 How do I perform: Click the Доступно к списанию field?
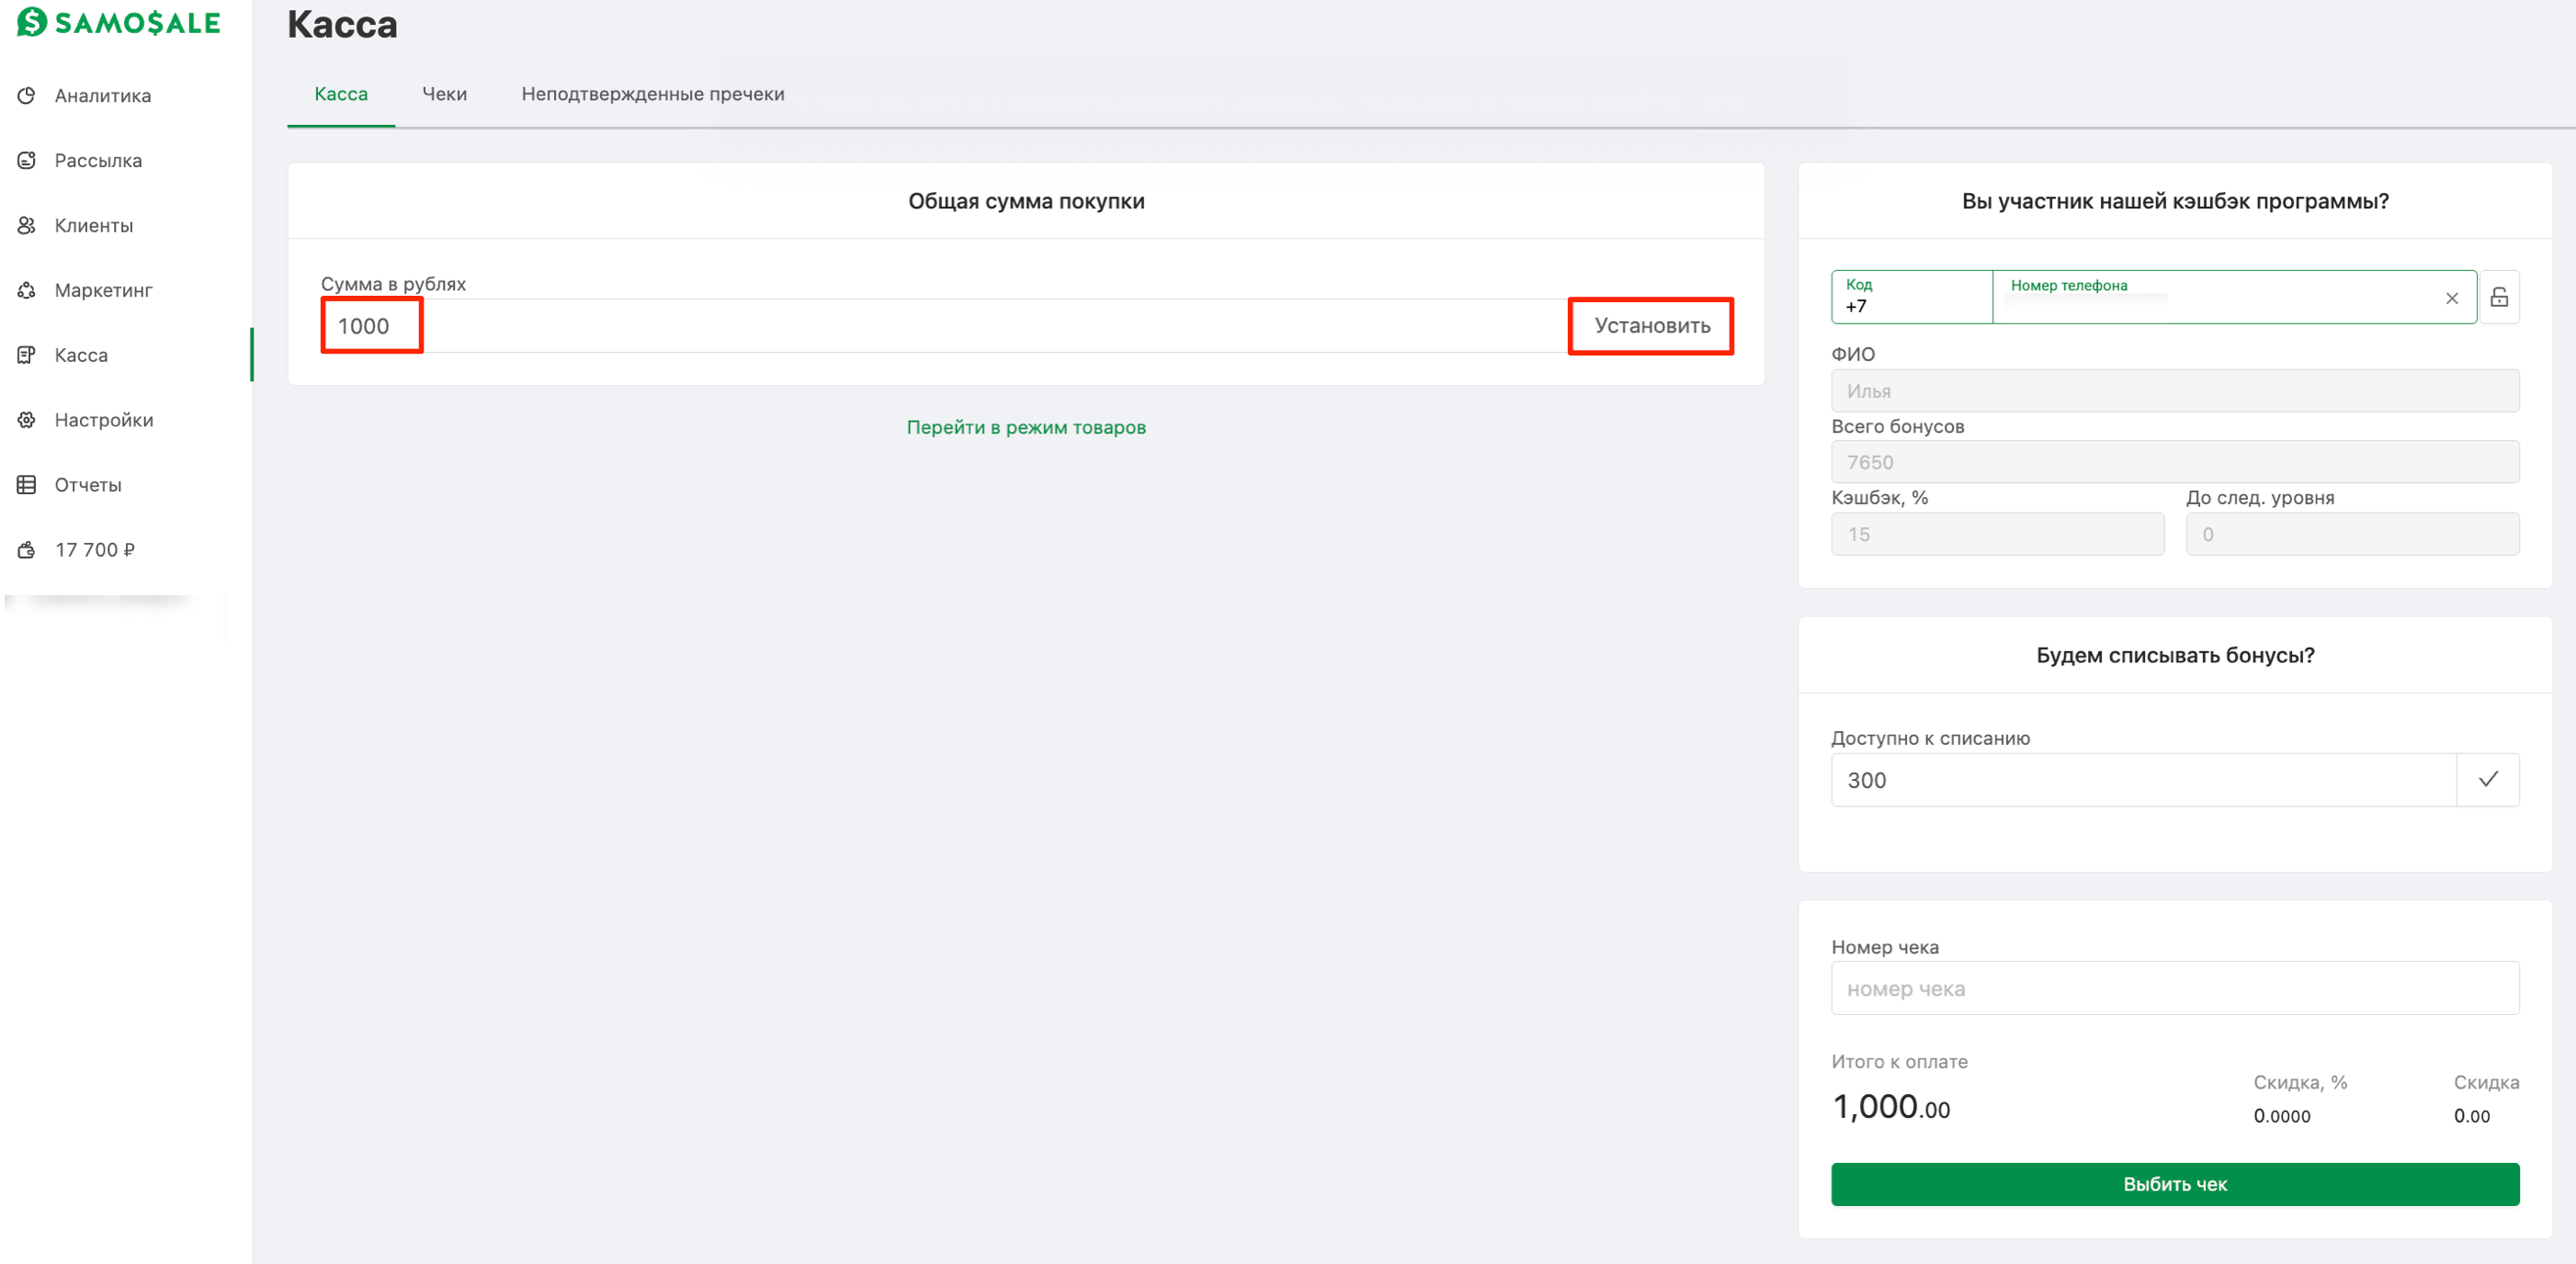(2142, 779)
